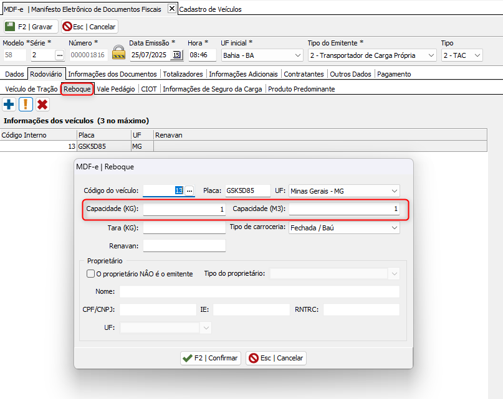Click the ellipsis lookup beside Código do veículo
Image resolution: width=503 pixels, height=399 pixels.
point(190,190)
